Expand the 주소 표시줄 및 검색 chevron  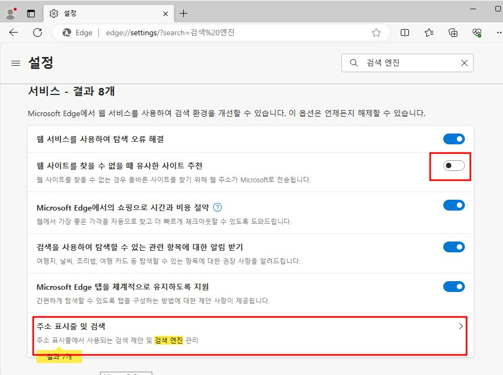click(x=461, y=326)
